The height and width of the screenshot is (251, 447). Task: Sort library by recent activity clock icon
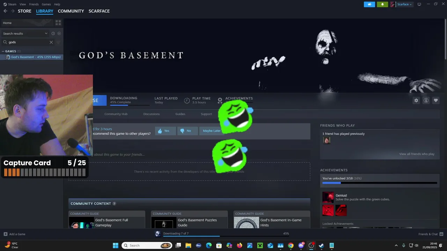pyautogui.click(x=53, y=33)
